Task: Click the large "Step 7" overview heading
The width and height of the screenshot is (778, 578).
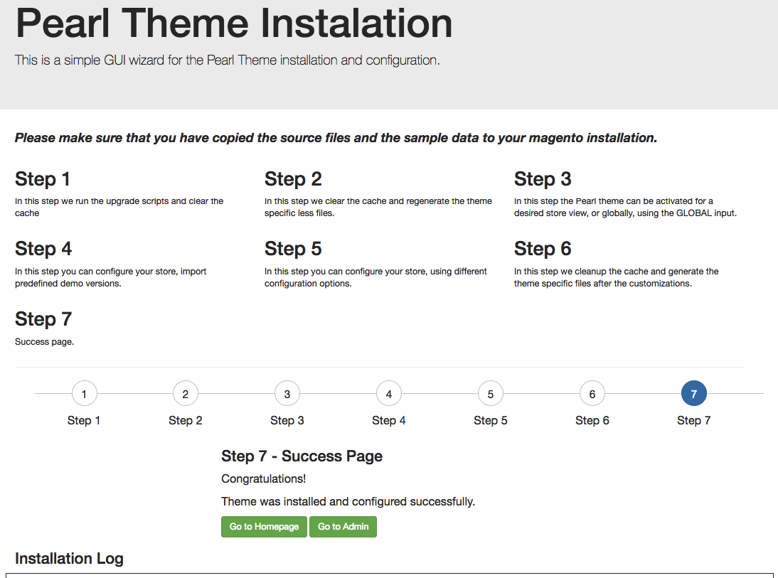Action: 43,319
